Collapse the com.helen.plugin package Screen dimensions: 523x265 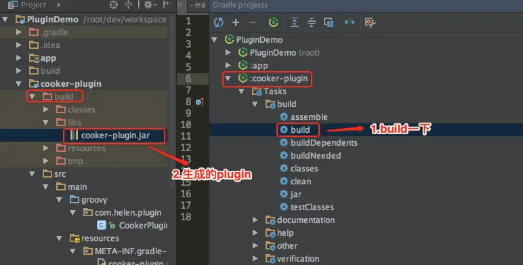pos(72,213)
